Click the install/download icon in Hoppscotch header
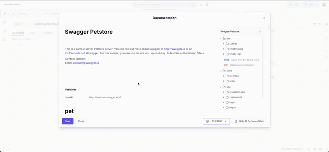Viewport: 329px width, 152px height. tap(201, 5)
